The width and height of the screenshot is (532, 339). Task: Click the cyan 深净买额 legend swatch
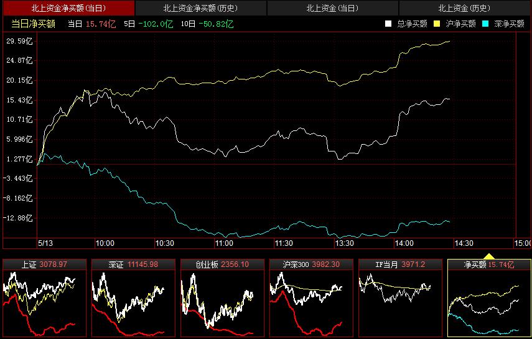(485, 24)
